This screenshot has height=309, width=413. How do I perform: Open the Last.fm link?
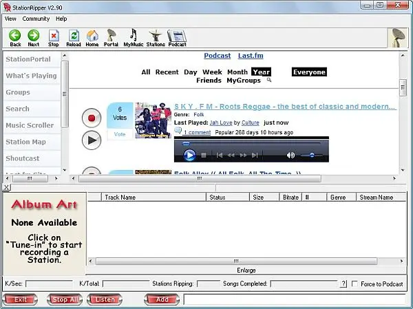tap(251, 56)
